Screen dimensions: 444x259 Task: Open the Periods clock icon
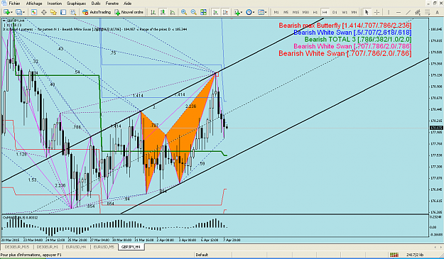pos(249,12)
